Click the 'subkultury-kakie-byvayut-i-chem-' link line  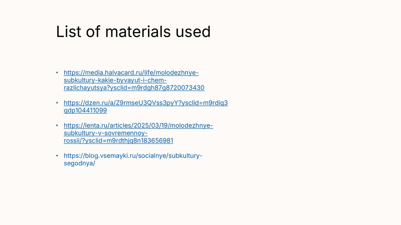click(x=115, y=80)
